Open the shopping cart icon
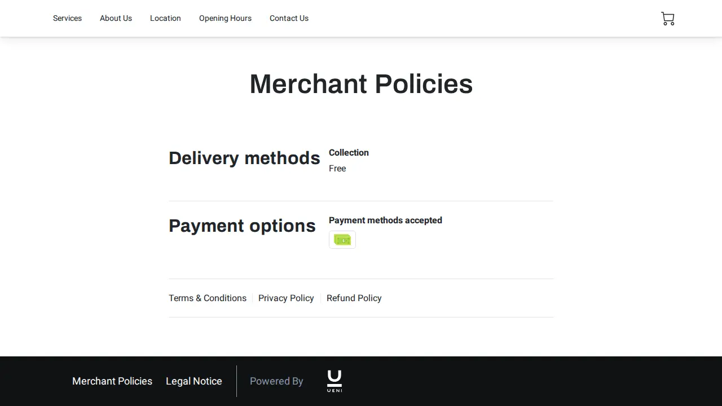 pos(668,19)
